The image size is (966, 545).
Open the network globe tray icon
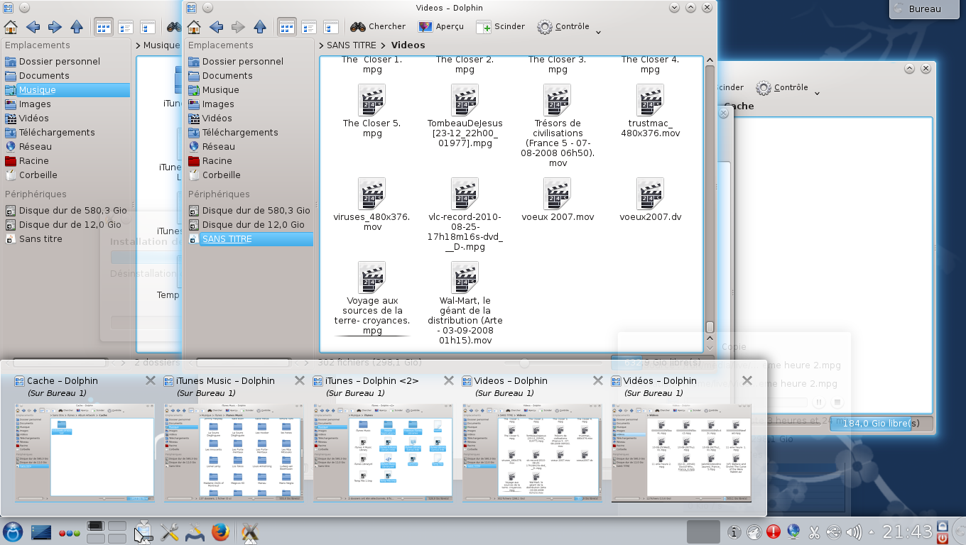click(794, 532)
